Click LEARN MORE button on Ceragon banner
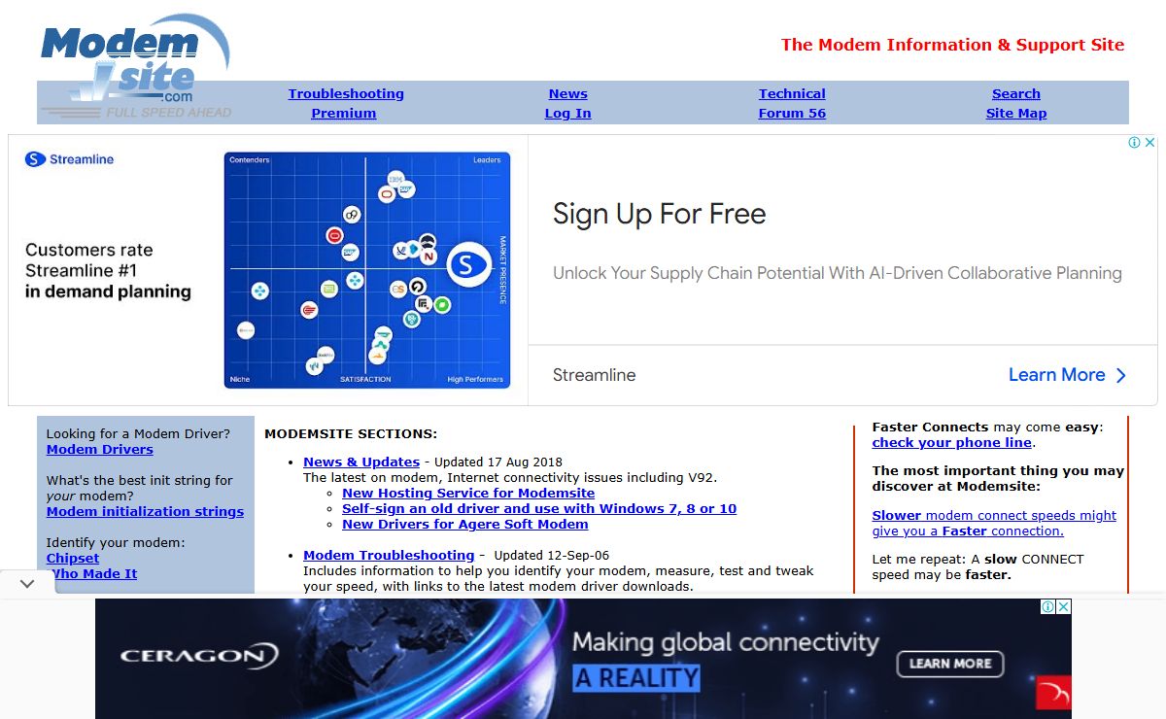Image resolution: width=1166 pixels, height=719 pixels. point(950,664)
